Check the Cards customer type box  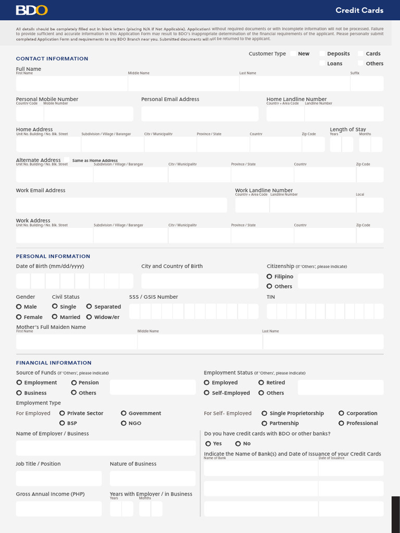(x=360, y=54)
